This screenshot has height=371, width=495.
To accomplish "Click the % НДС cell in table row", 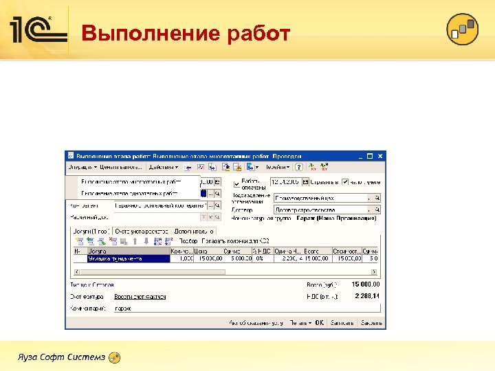I will (263, 259).
